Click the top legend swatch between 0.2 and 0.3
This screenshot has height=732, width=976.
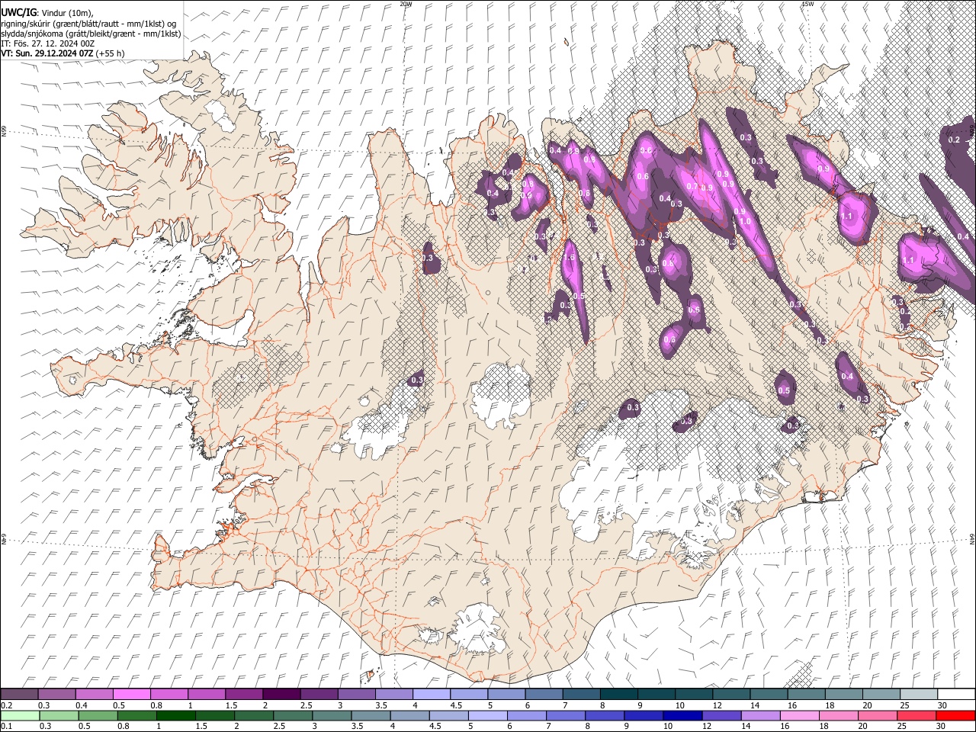[19, 695]
